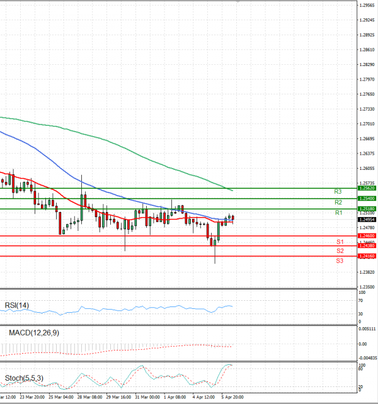This screenshot has height=404, width=378.
Task: Click the MACD scale value -0.004835
Action: click(368, 358)
